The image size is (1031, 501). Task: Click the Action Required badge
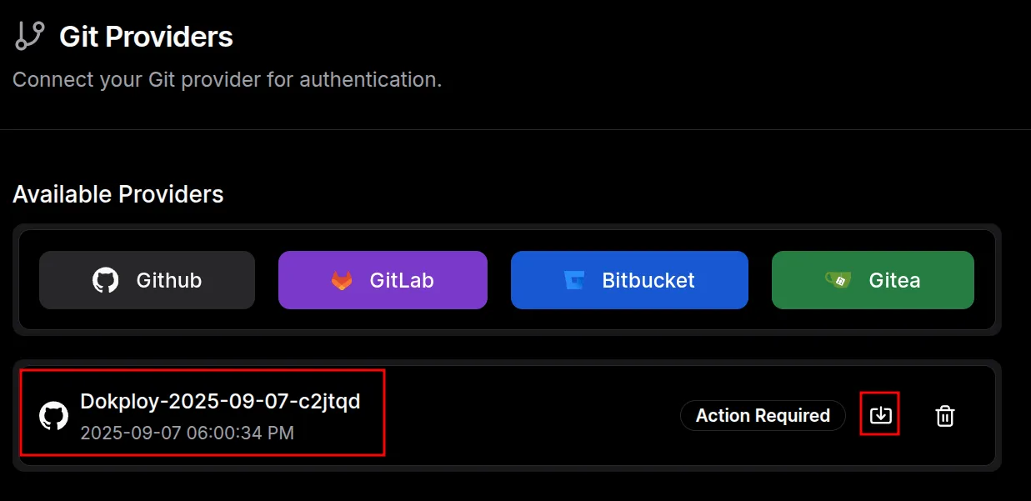(763, 415)
